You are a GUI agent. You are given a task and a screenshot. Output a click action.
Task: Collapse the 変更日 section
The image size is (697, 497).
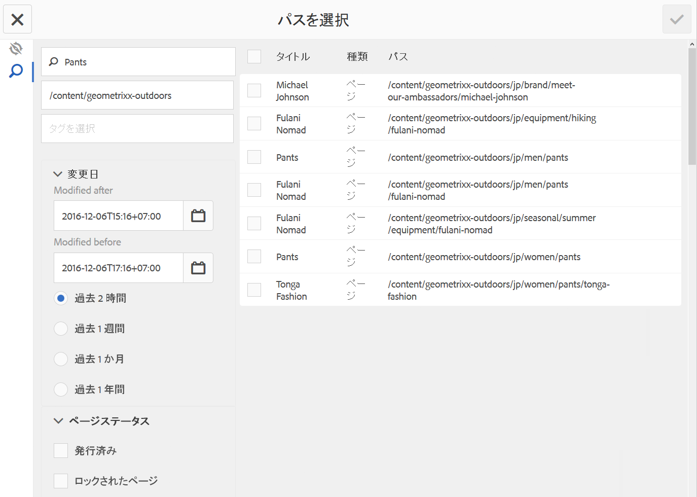click(58, 174)
